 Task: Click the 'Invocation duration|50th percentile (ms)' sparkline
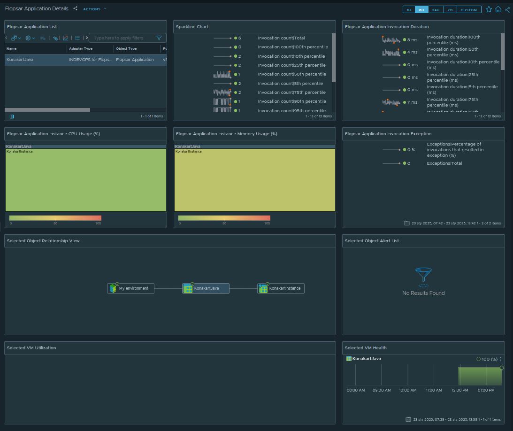[x=391, y=53]
